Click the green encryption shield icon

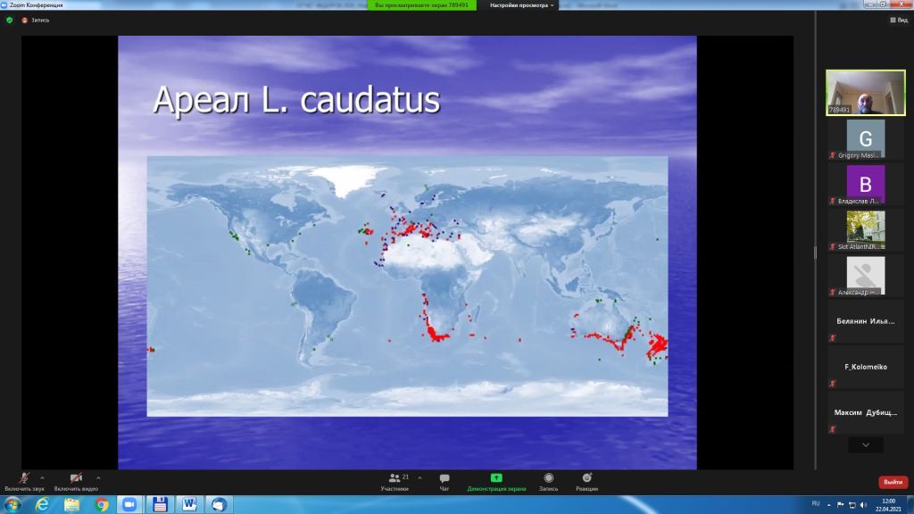coord(10,20)
